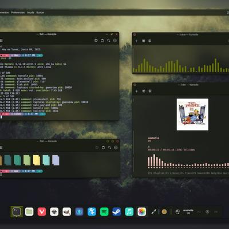Open the file manager from the dock
Viewport: 229px width, 229px height.
point(29,212)
